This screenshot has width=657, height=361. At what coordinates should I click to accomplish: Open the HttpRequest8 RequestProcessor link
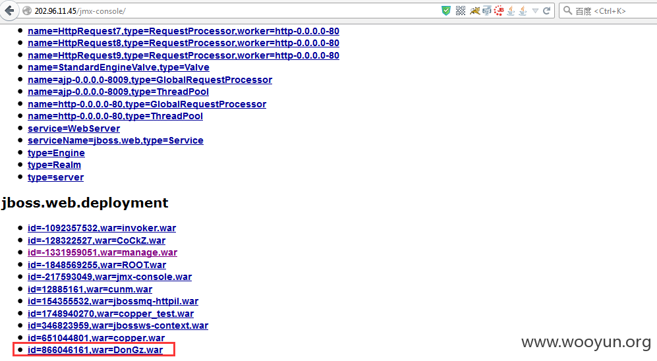point(183,43)
